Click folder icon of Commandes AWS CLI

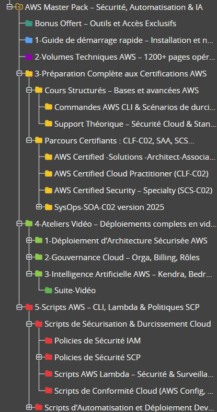[x=49, y=107]
